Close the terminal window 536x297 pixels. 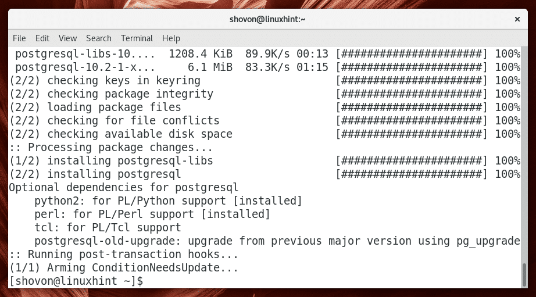tap(517, 19)
